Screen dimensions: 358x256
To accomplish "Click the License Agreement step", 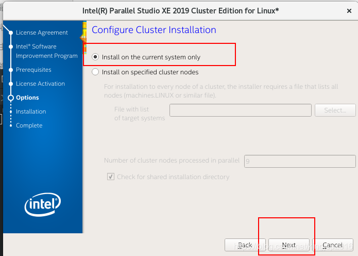I will tap(42, 33).
